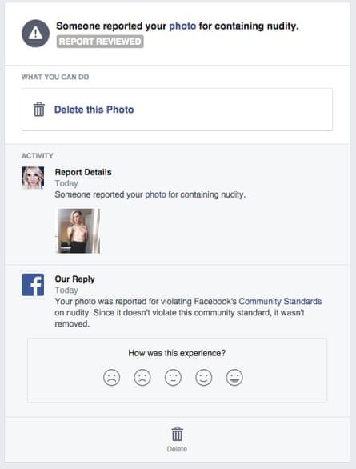The height and width of the screenshot is (469, 356).
Task: Click the bottom Delete trash can icon
Action: pyautogui.click(x=178, y=434)
